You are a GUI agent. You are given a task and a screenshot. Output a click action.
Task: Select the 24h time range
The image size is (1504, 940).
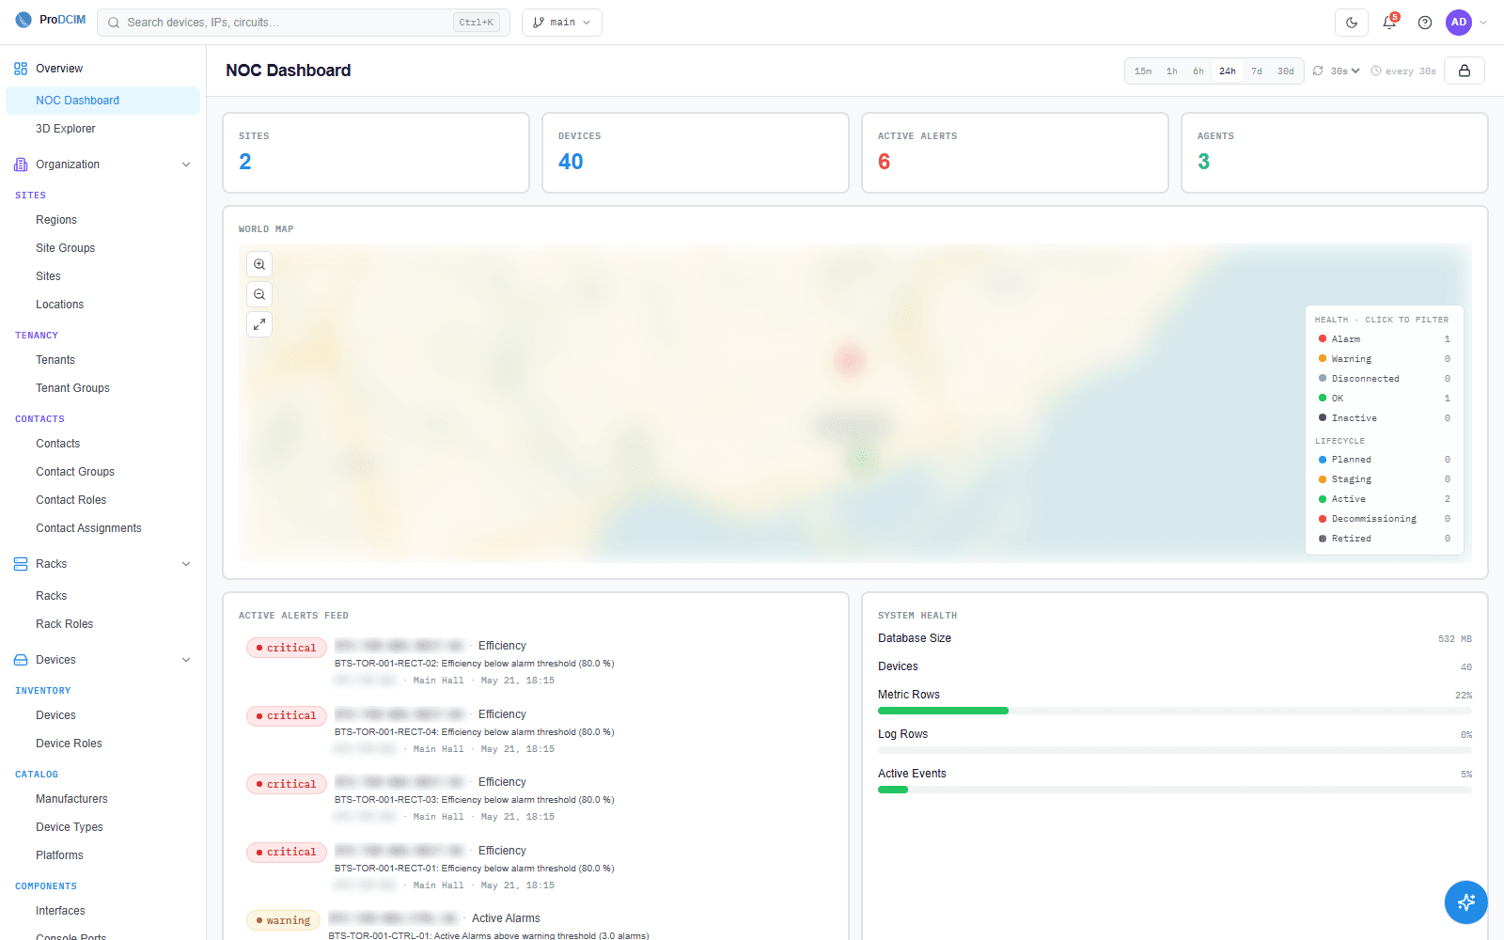(1228, 71)
